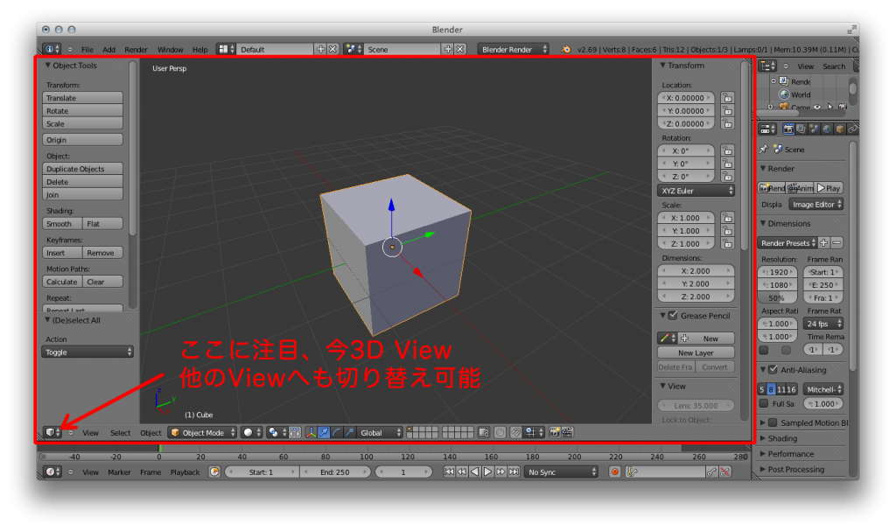Image resolution: width=896 pixels, height=531 pixels.
Task: Click the current frame field in the Timeline
Action: click(404, 472)
